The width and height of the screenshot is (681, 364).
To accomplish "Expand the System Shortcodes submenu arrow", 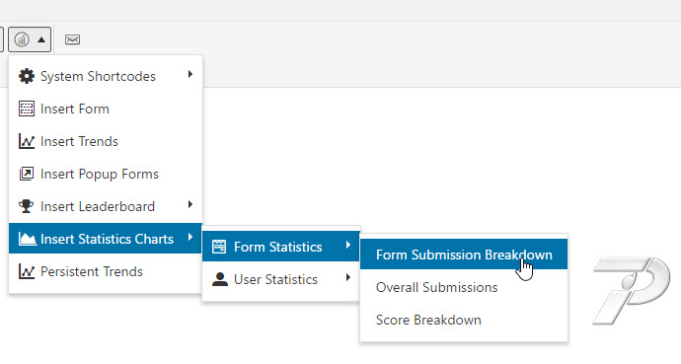I will [189, 74].
